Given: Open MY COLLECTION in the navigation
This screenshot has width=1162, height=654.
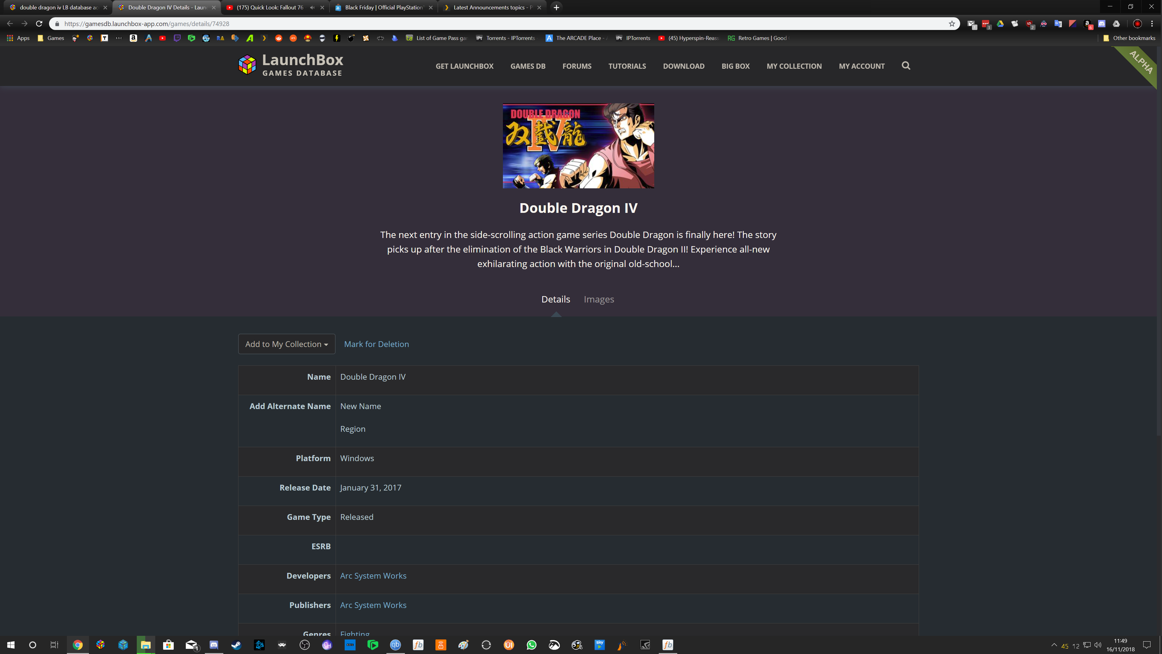Looking at the screenshot, I should tap(794, 66).
